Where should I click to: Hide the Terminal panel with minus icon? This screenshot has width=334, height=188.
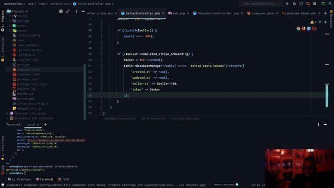325,124
